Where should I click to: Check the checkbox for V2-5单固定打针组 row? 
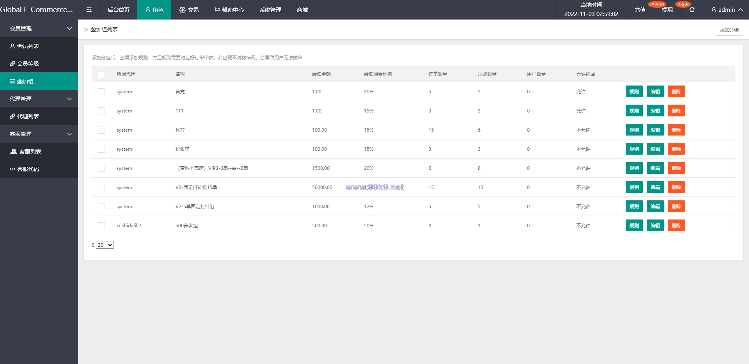101,207
